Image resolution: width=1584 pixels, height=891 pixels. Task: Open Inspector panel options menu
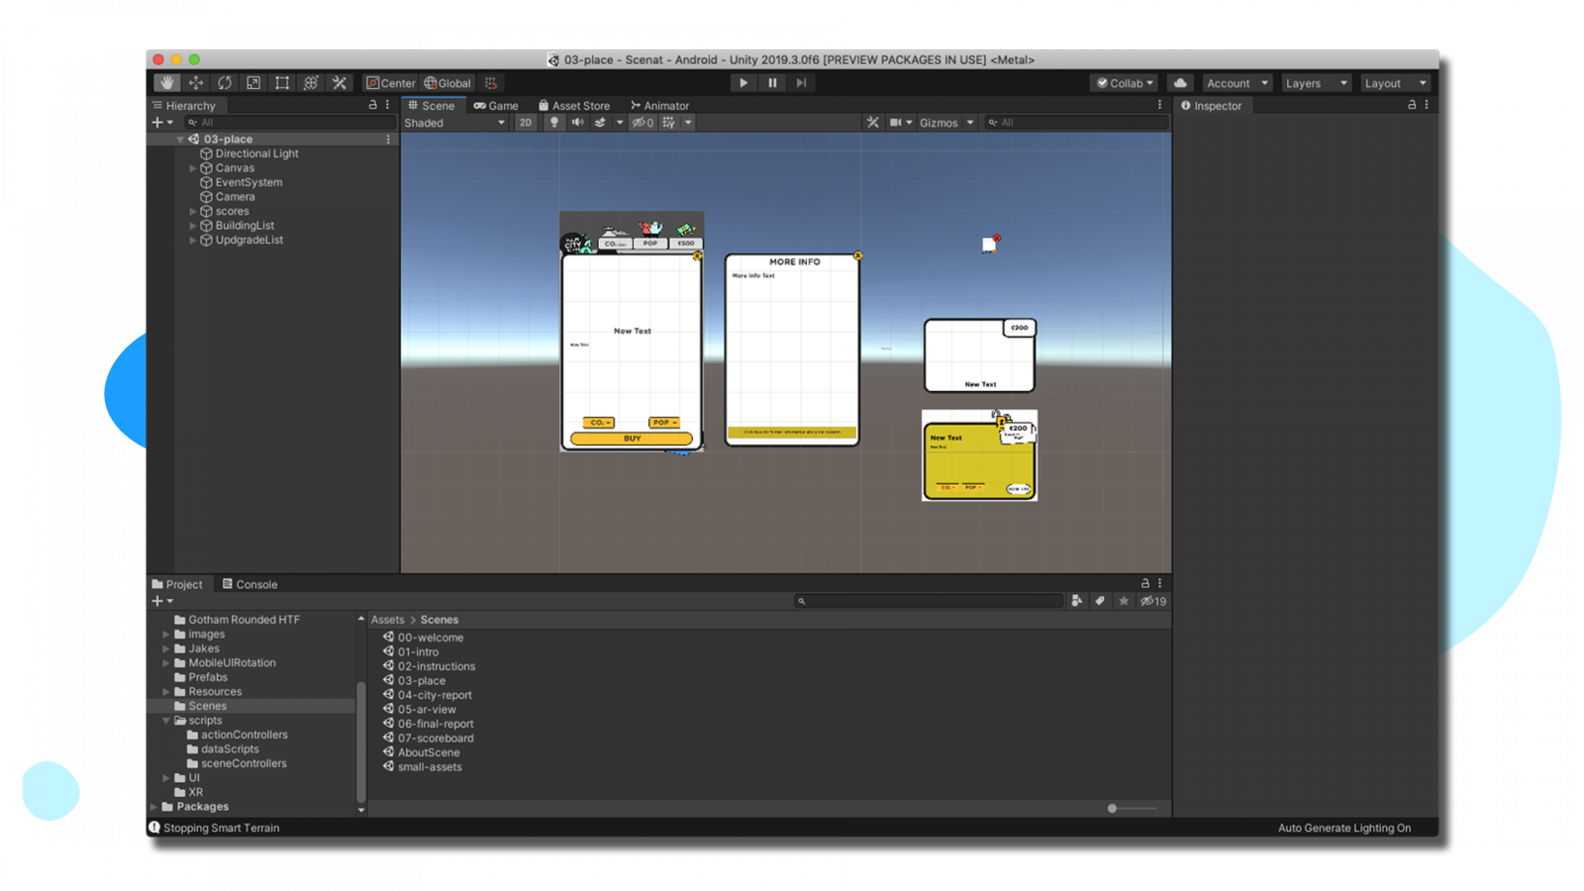tap(1427, 105)
